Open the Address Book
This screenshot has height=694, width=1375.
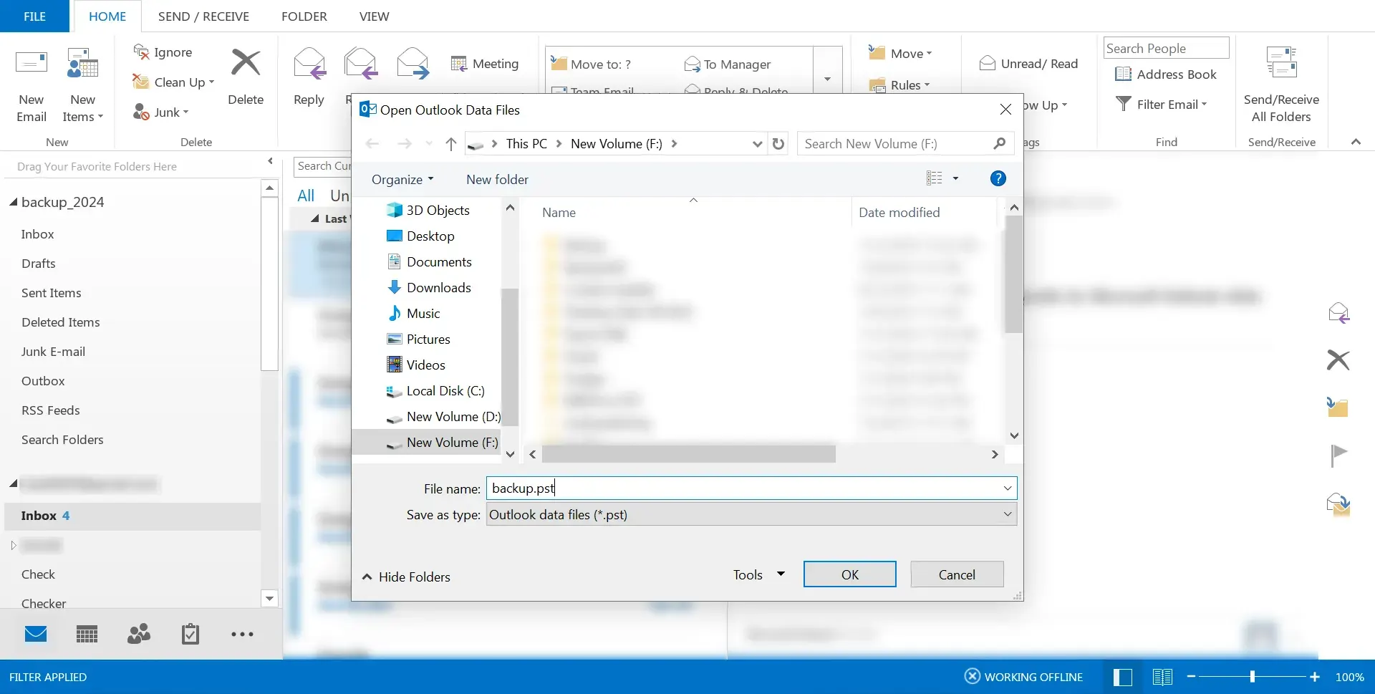[x=1166, y=74]
